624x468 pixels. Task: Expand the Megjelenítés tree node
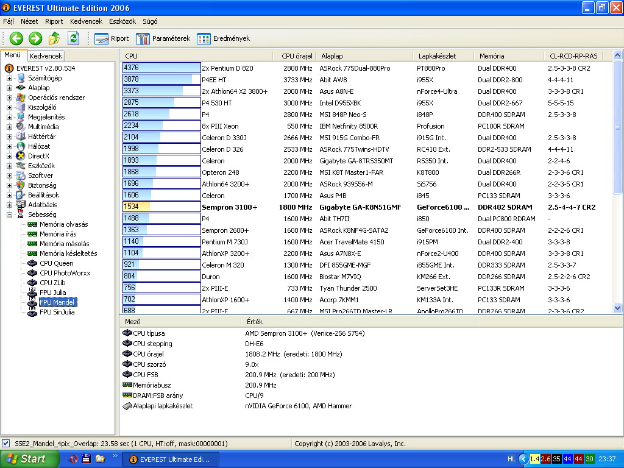click(9, 117)
